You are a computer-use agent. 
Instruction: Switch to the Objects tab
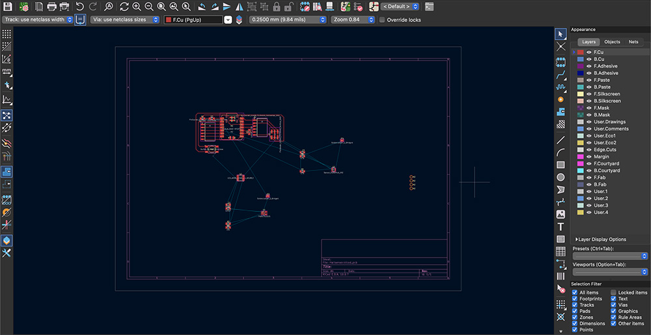612,42
